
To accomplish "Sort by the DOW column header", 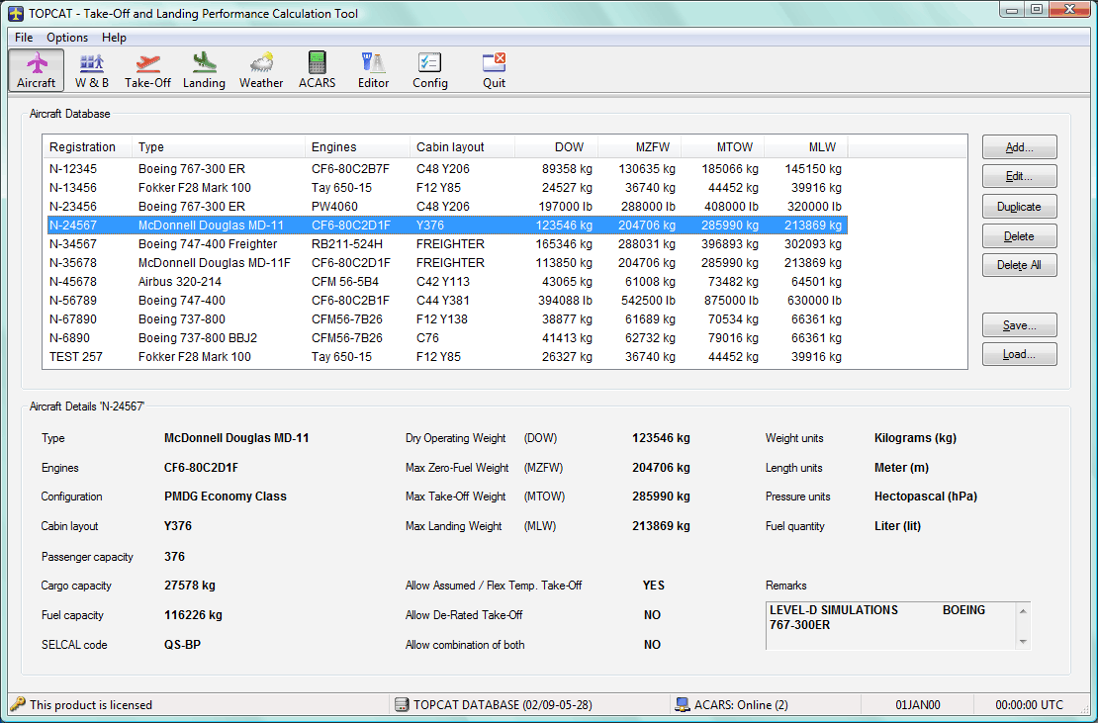I will (557, 147).
